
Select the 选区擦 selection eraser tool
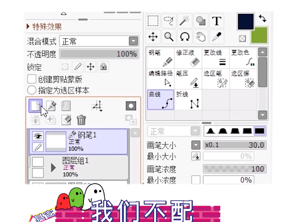pos(243,79)
